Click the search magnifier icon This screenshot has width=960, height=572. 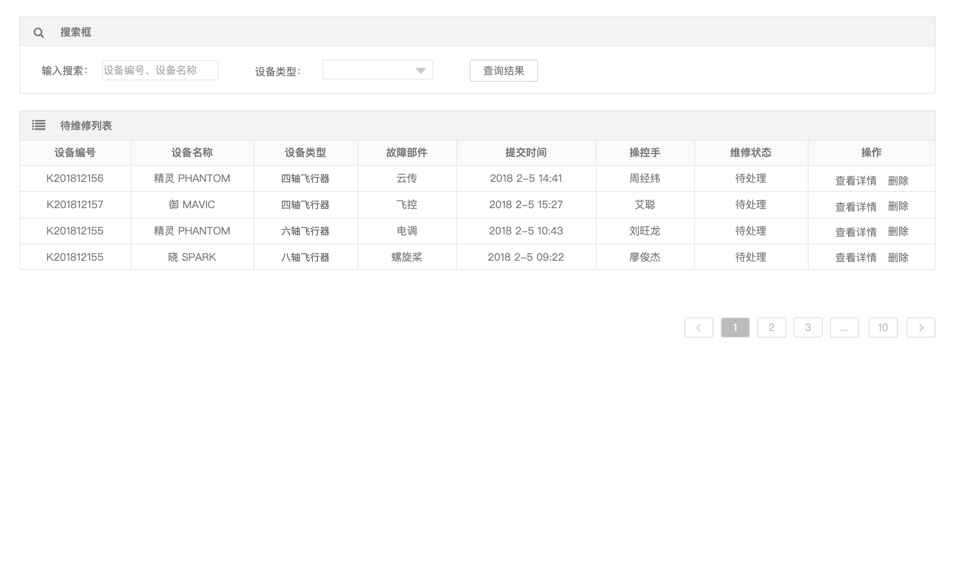tap(39, 33)
